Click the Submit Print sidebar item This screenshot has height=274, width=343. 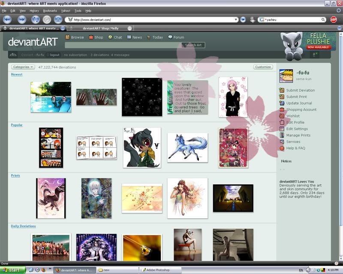(x=293, y=97)
